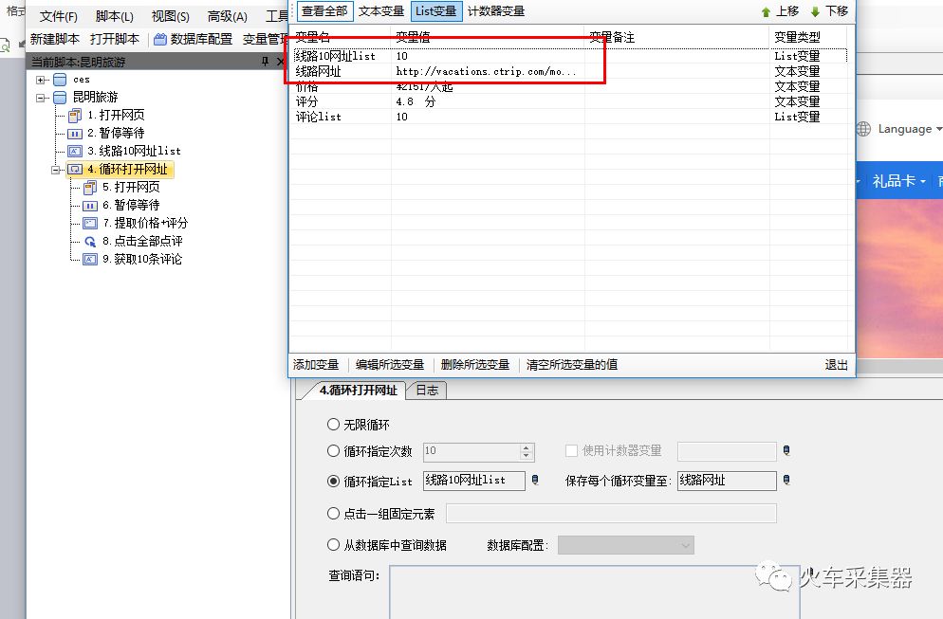This screenshot has height=619, width=943.
Task: Click the icon of step 9.获取10条评论
Action: click(x=89, y=260)
